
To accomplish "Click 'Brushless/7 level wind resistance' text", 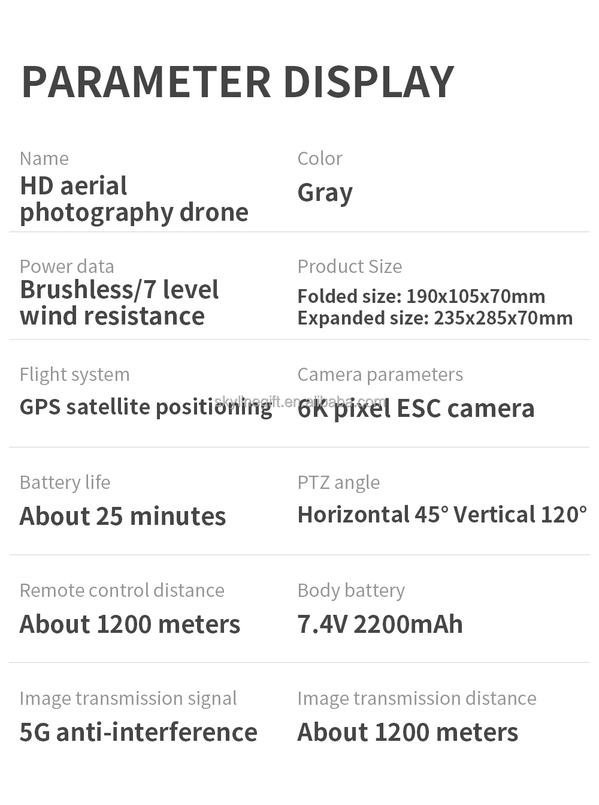I will [119, 303].
